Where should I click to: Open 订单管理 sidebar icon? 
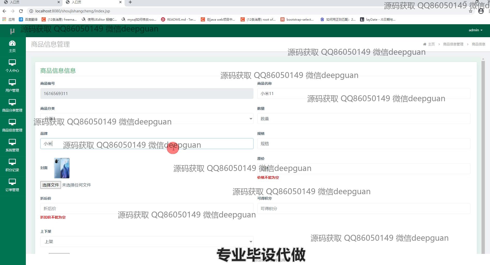pos(12,185)
